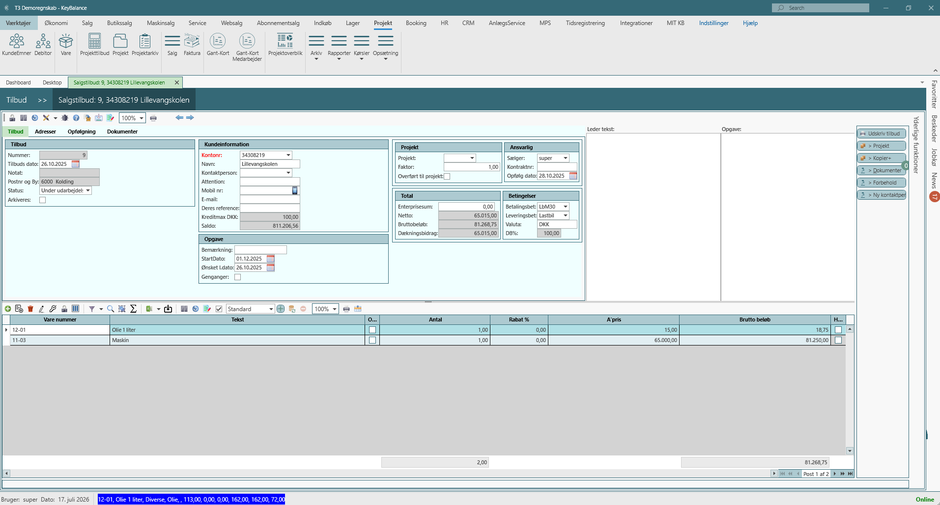Toggle the checkbox left of the Standard dropdown
Viewport: 940px width, 505px height.
point(219,309)
